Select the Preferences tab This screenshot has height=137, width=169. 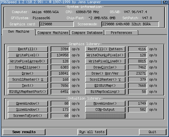click(121, 33)
